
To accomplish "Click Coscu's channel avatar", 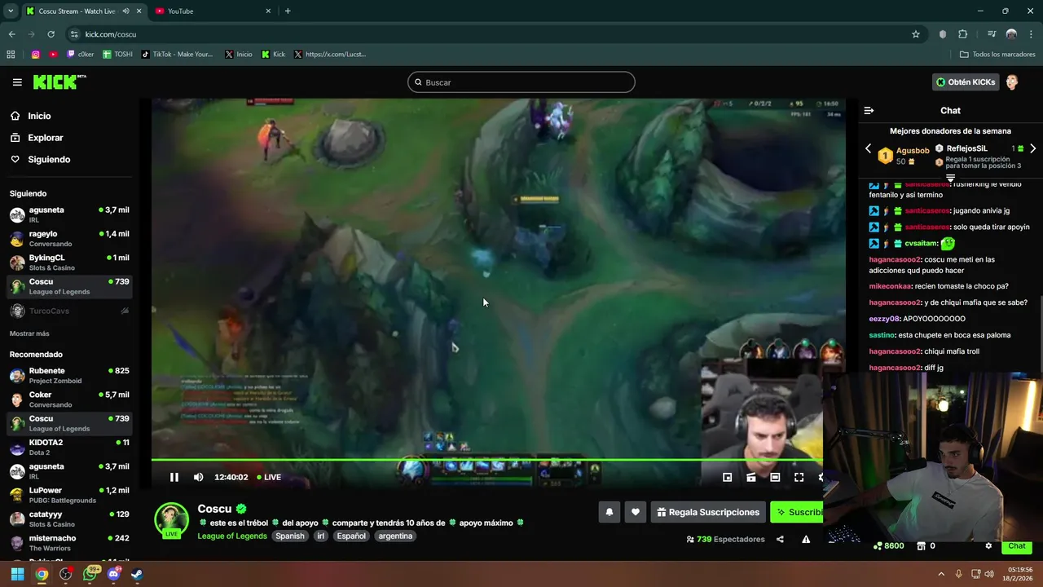I will tap(171, 519).
